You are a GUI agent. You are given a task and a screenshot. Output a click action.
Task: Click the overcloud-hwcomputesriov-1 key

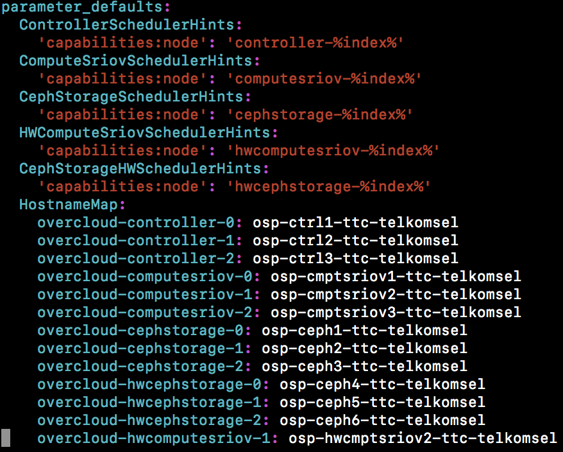158,439
